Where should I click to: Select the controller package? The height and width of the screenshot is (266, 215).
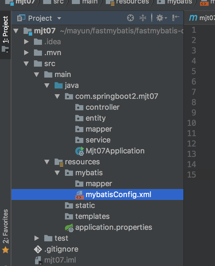click(102, 107)
